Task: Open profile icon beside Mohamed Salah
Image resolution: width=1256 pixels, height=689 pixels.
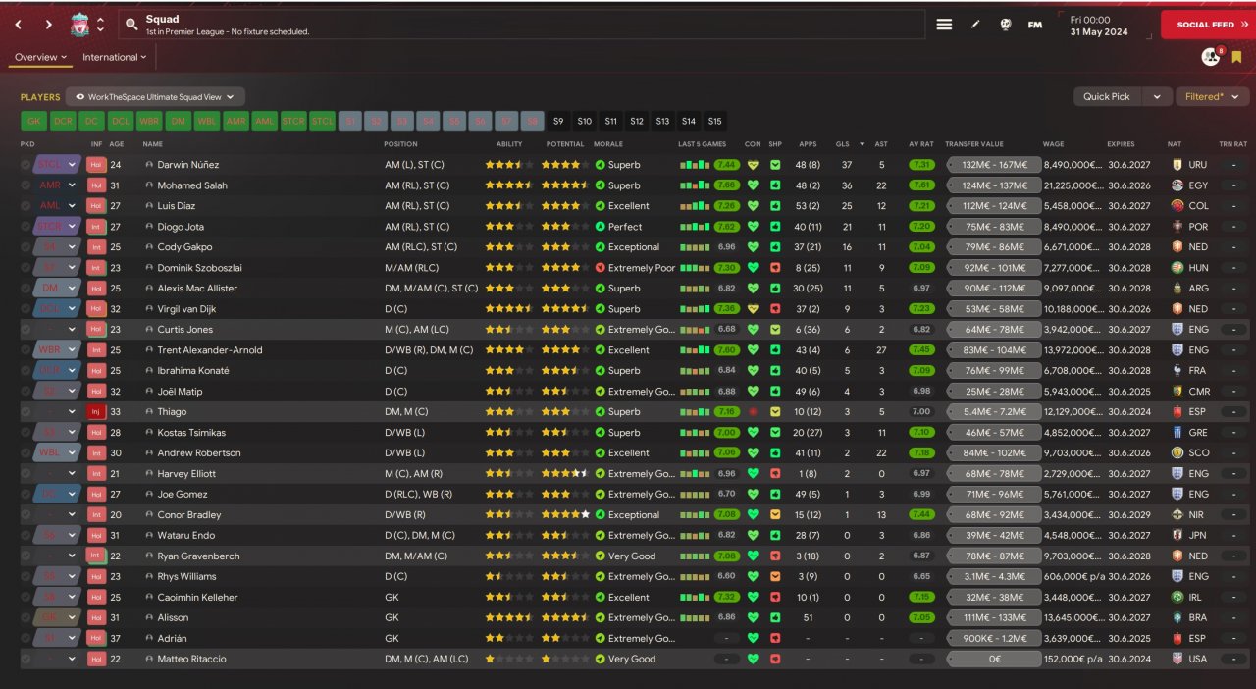Action: (x=150, y=185)
